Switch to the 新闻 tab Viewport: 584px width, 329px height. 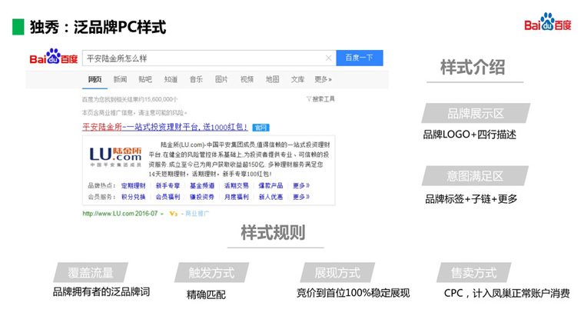coord(120,79)
